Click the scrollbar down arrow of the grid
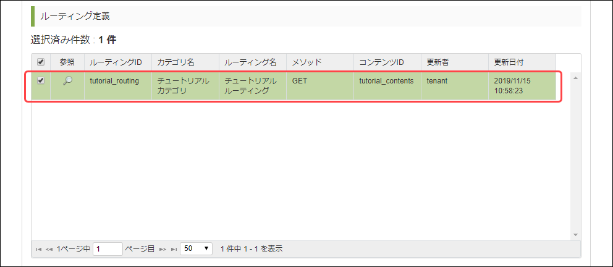The image size is (613, 267). point(575,235)
